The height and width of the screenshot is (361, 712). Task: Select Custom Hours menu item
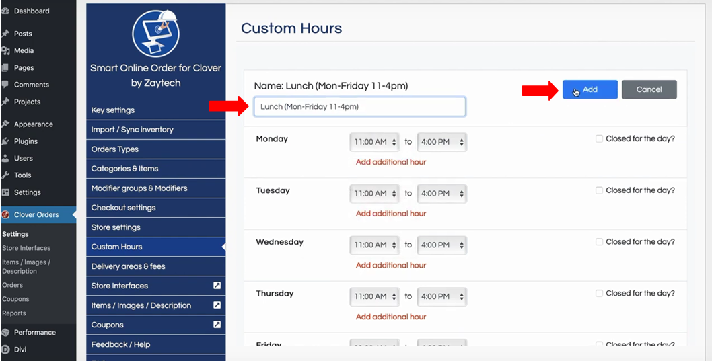tap(155, 247)
